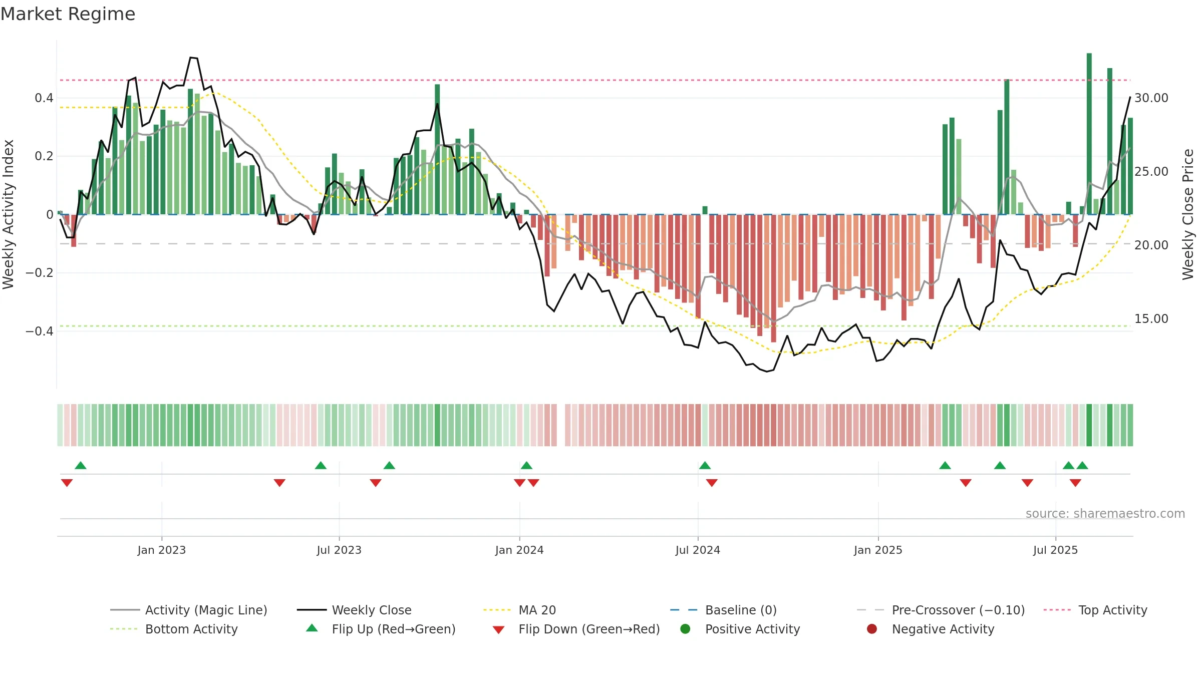The height and width of the screenshot is (676, 1202).
Task: Click the Jan 2025 axis label
Action: (878, 550)
